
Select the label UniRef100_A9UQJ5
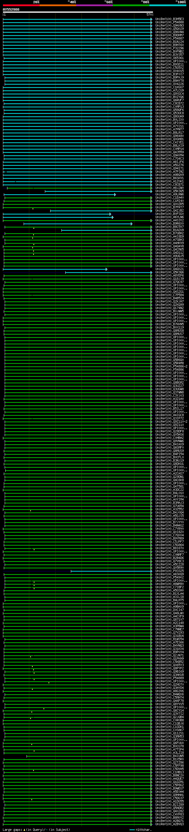click(x=170, y=256)
